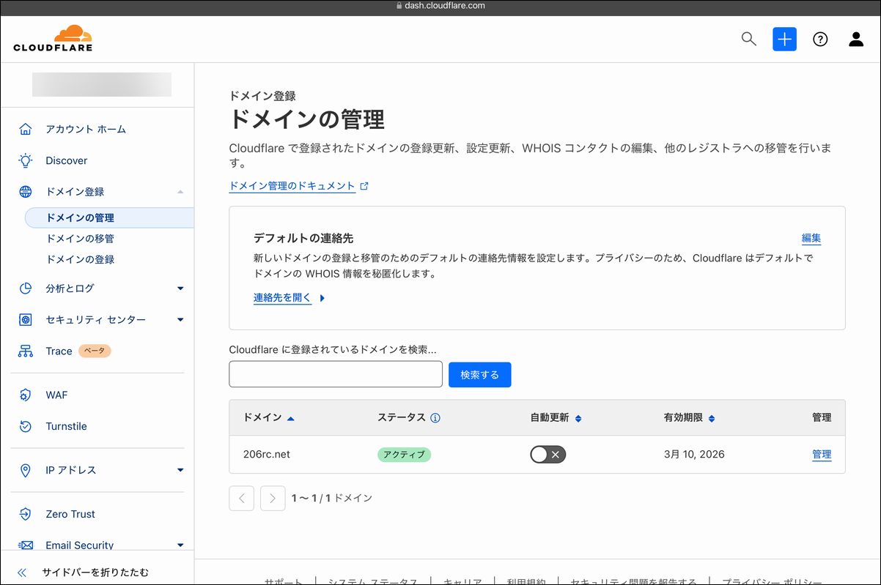Expand the IP アドレス dropdown arrow
This screenshot has height=585, width=881.
[x=180, y=470]
